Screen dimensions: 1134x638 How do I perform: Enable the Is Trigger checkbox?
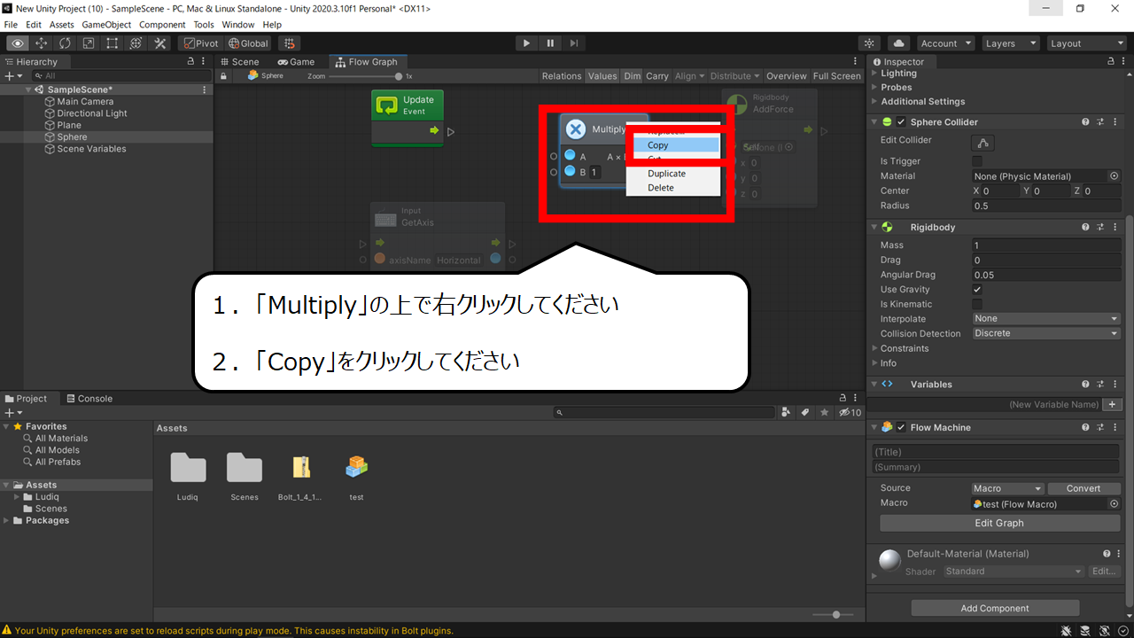pos(977,161)
